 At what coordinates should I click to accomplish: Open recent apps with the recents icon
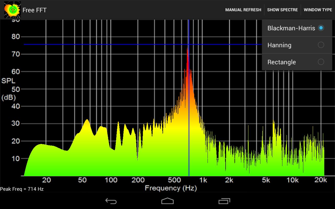224,201
